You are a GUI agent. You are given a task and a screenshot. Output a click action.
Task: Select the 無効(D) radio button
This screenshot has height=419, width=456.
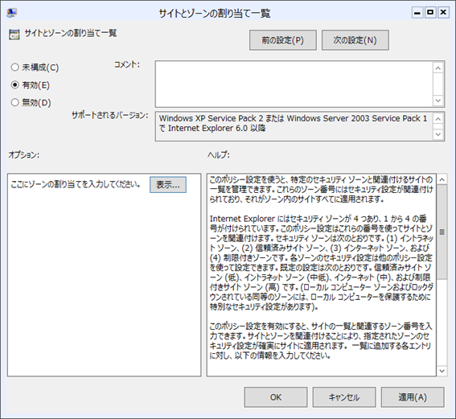tap(14, 102)
